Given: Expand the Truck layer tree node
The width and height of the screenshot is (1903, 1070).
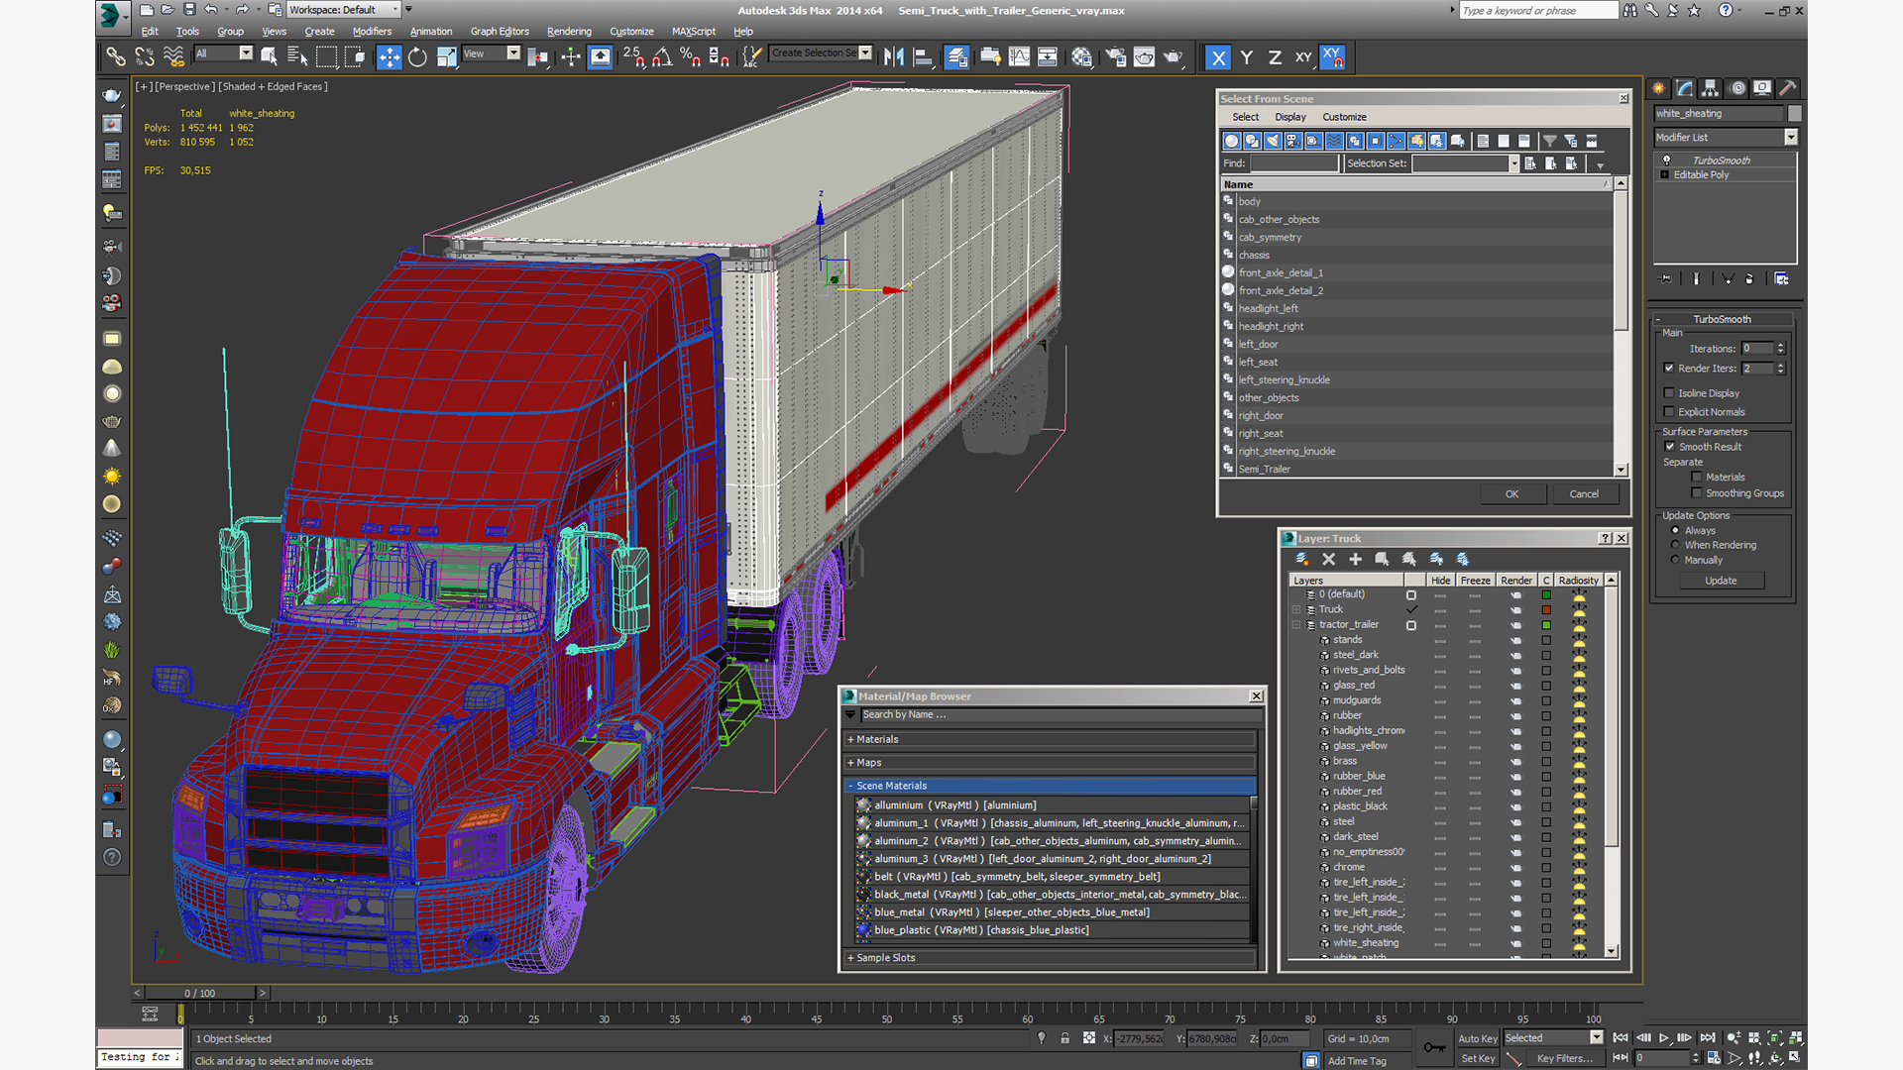Looking at the screenshot, I should point(1296,609).
